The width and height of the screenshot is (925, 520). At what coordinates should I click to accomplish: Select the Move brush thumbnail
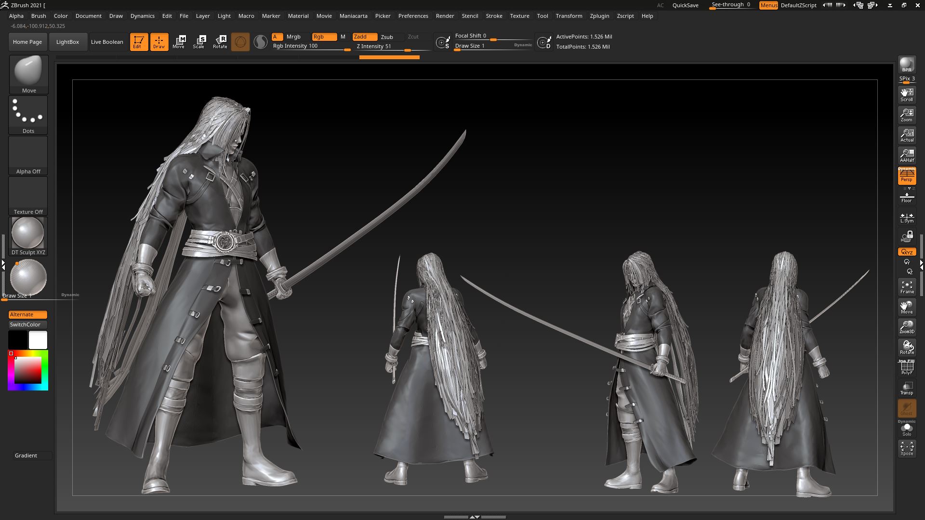pyautogui.click(x=28, y=74)
